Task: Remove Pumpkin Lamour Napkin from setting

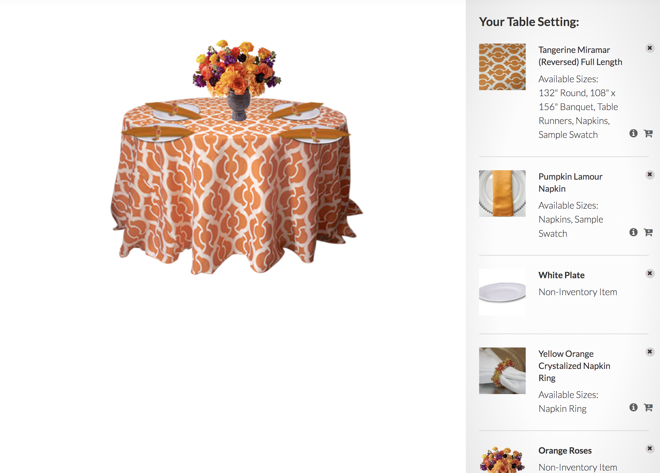Action: [x=650, y=175]
